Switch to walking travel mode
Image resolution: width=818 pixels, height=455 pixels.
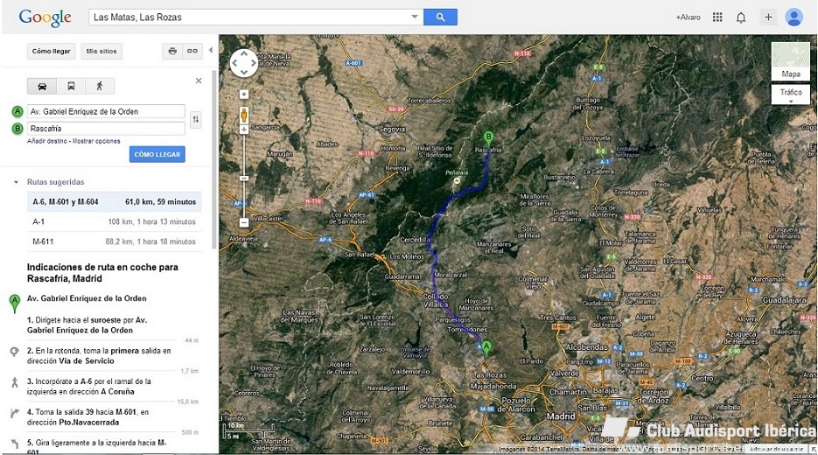(x=100, y=86)
